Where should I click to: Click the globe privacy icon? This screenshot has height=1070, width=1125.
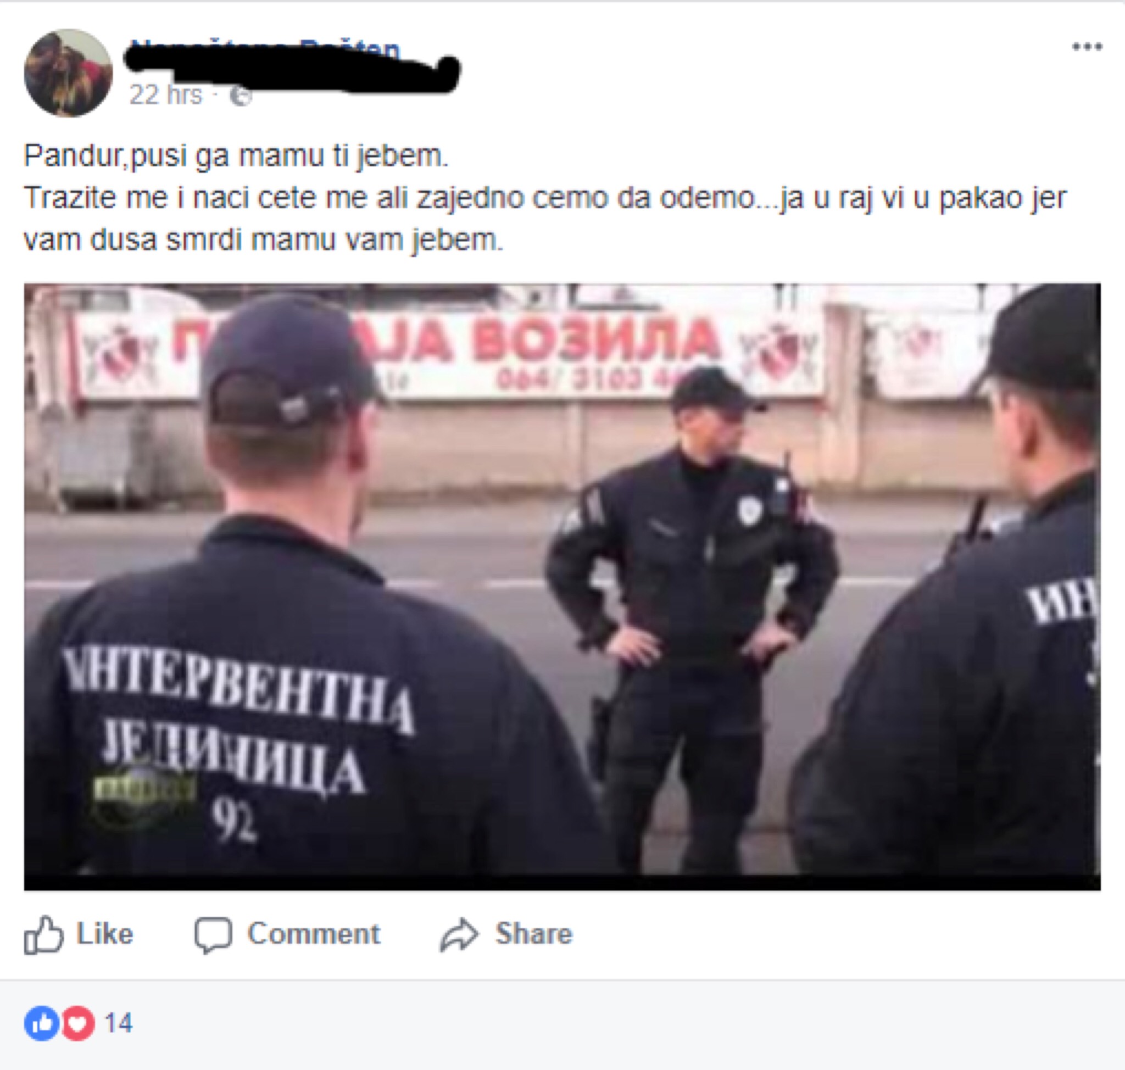[241, 96]
